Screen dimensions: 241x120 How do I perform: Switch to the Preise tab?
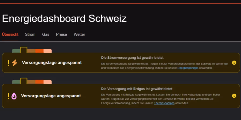click(x=62, y=34)
